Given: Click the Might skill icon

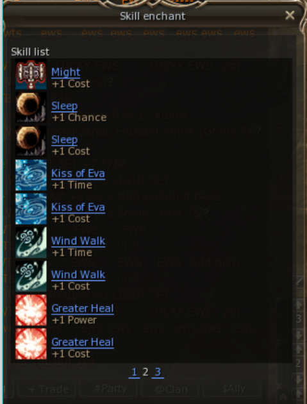Looking at the screenshot, I should click(31, 74).
